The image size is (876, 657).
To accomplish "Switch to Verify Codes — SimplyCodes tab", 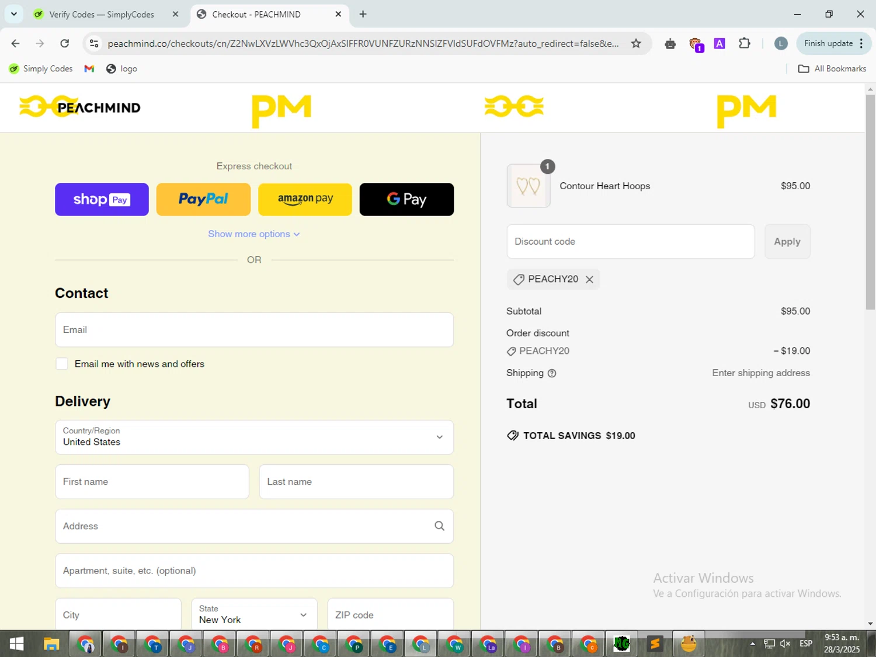I will (x=100, y=15).
